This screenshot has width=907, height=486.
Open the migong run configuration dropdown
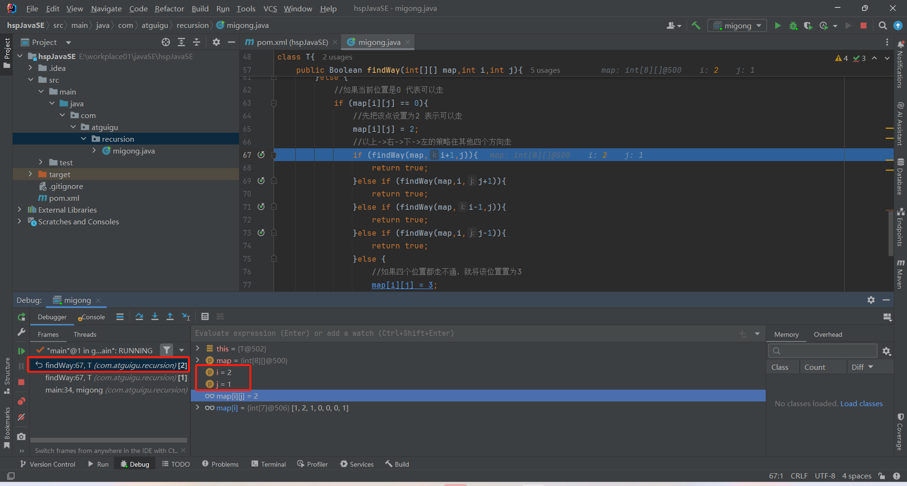[737, 26]
